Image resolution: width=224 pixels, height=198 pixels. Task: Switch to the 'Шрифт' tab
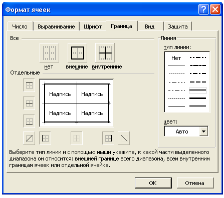click(x=93, y=26)
